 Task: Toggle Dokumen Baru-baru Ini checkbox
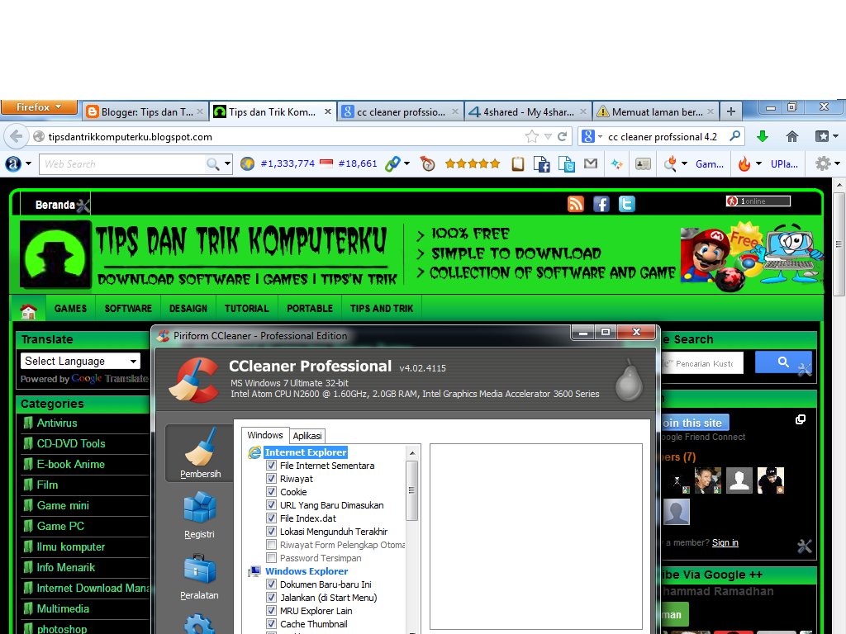click(271, 584)
